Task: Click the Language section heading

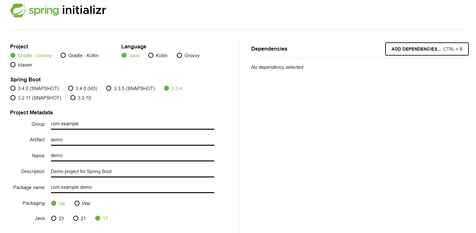Action: [x=134, y=46]
